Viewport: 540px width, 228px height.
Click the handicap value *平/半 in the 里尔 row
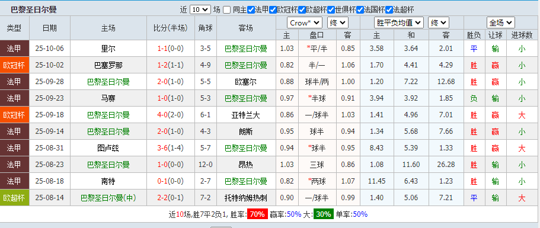click(x=317, y=49)
